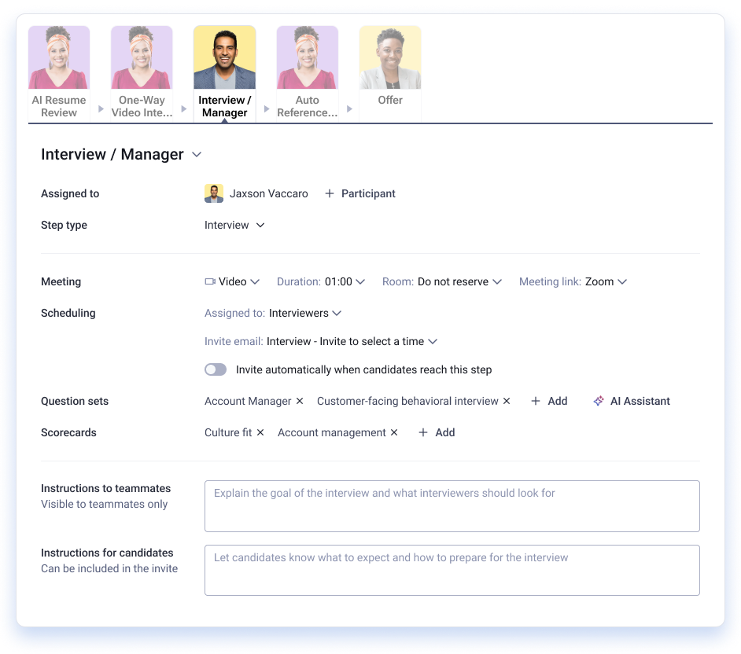Click arrow after Auto Reference step

tap(349, 109)
